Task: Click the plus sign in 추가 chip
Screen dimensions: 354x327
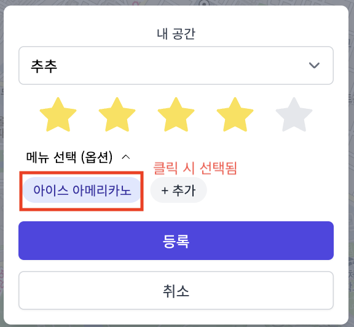Action: 165,191
